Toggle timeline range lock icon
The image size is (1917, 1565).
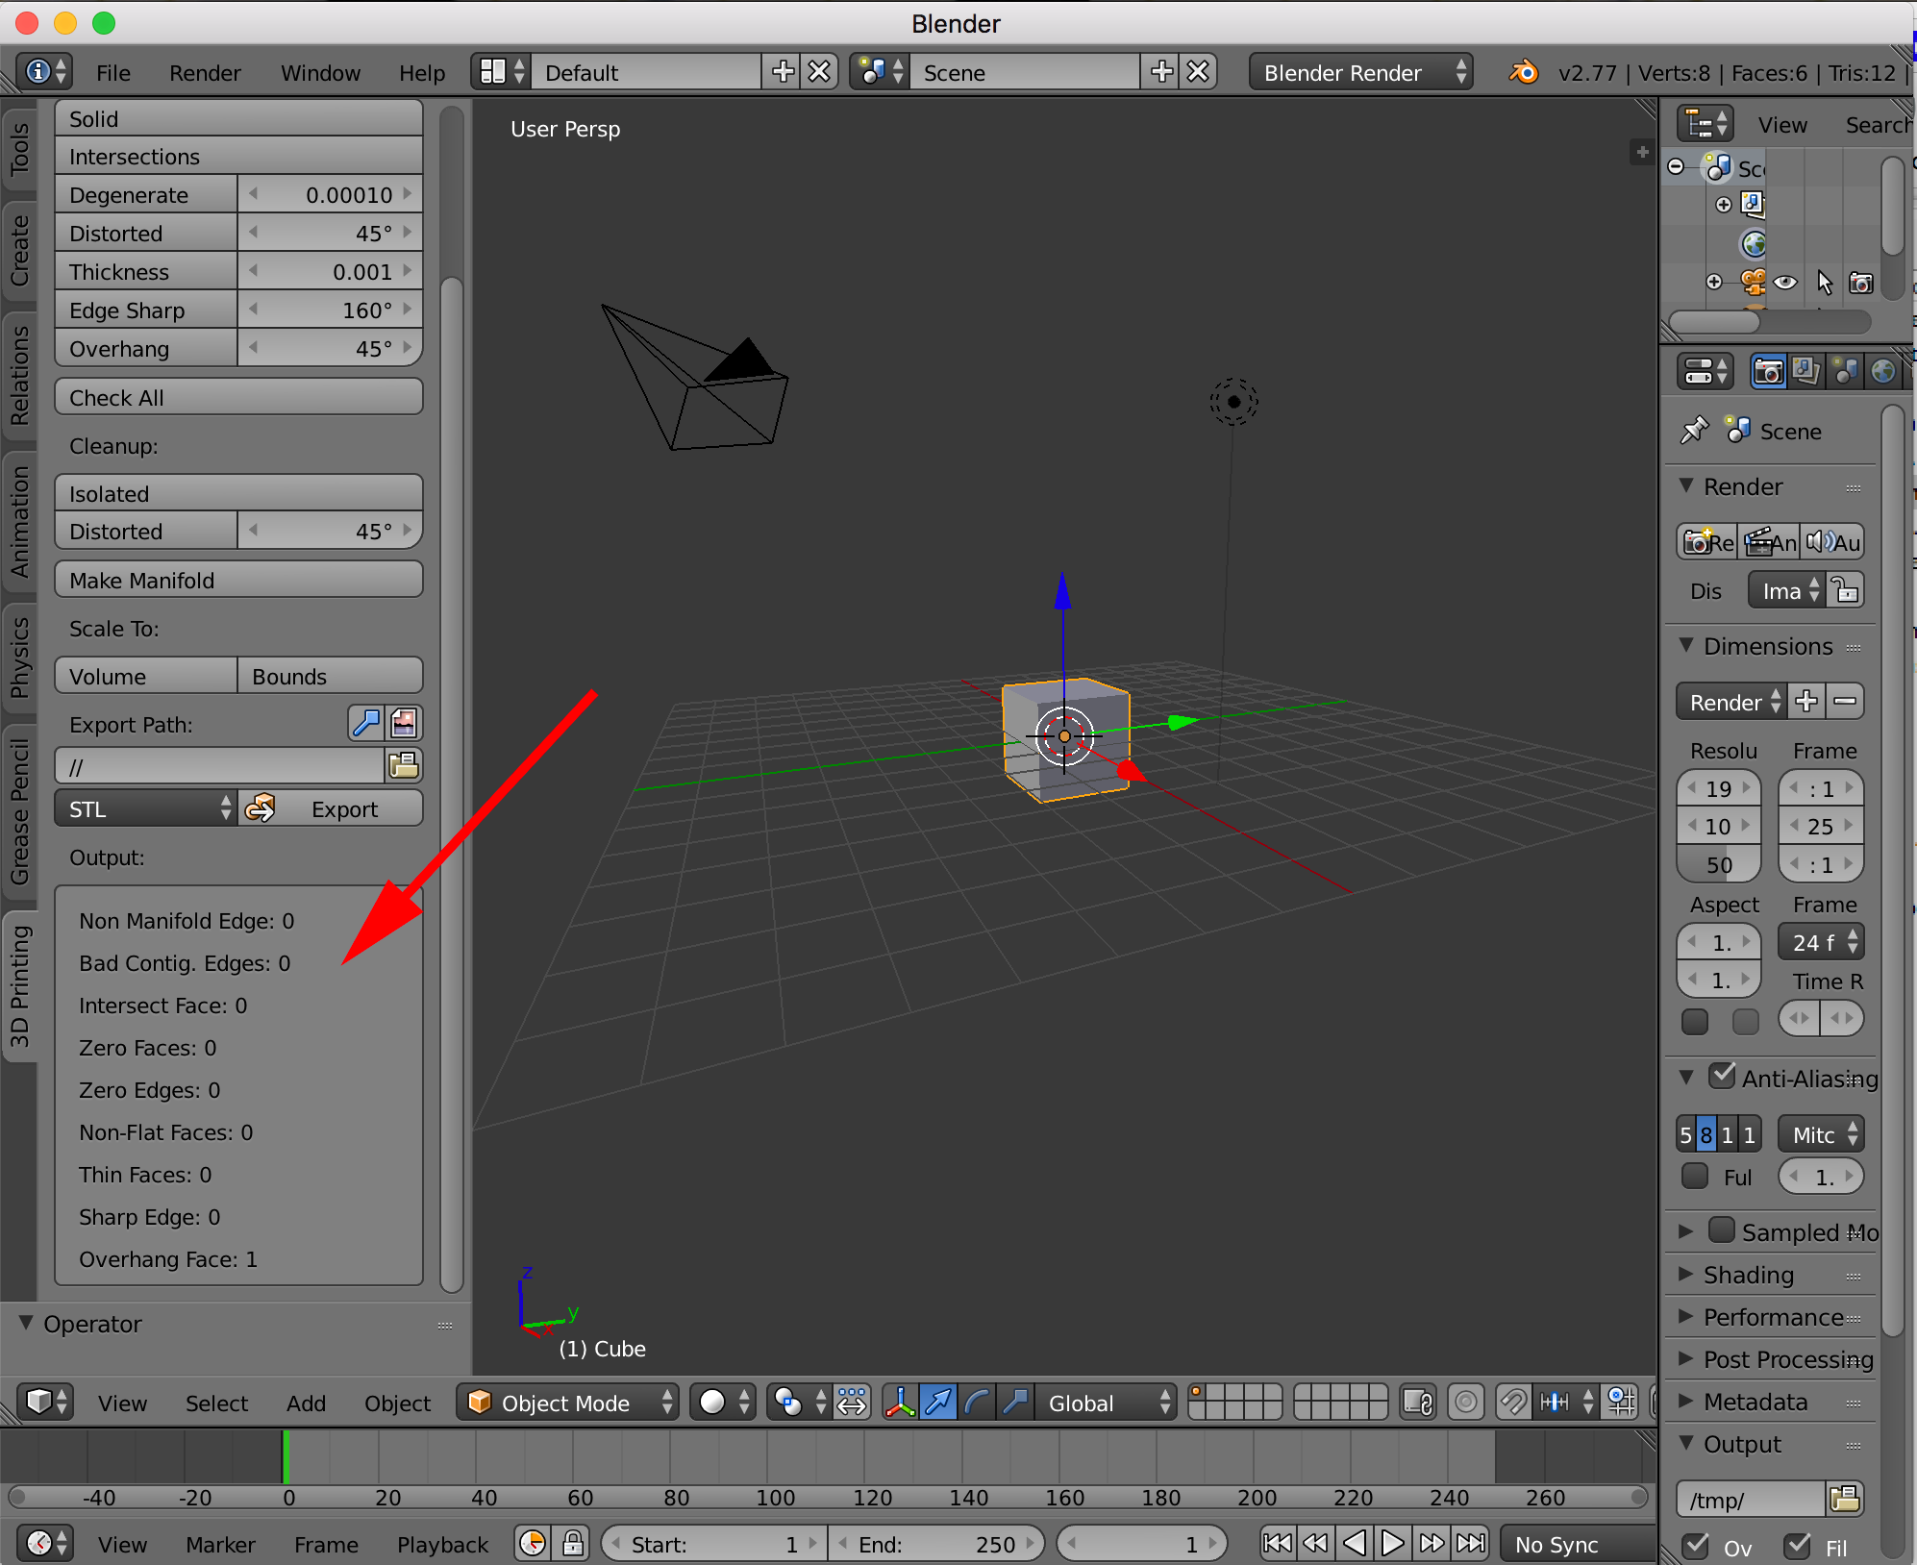click(x=573, y=1543)
